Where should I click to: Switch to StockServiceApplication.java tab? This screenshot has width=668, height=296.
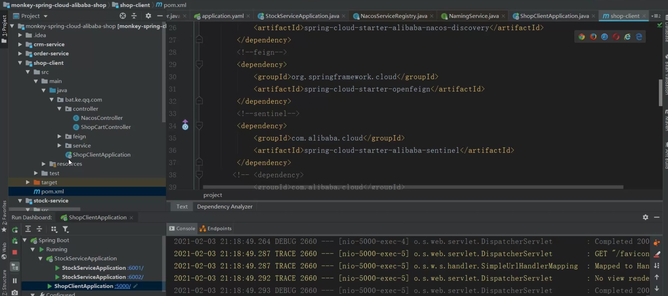click(x=302, y=16)
